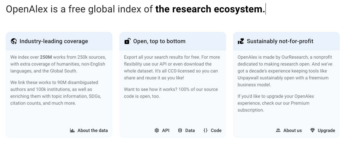View the source Code button
This screenshot has height=155, width=361.
pyautogui.click(x=212, y=130)
